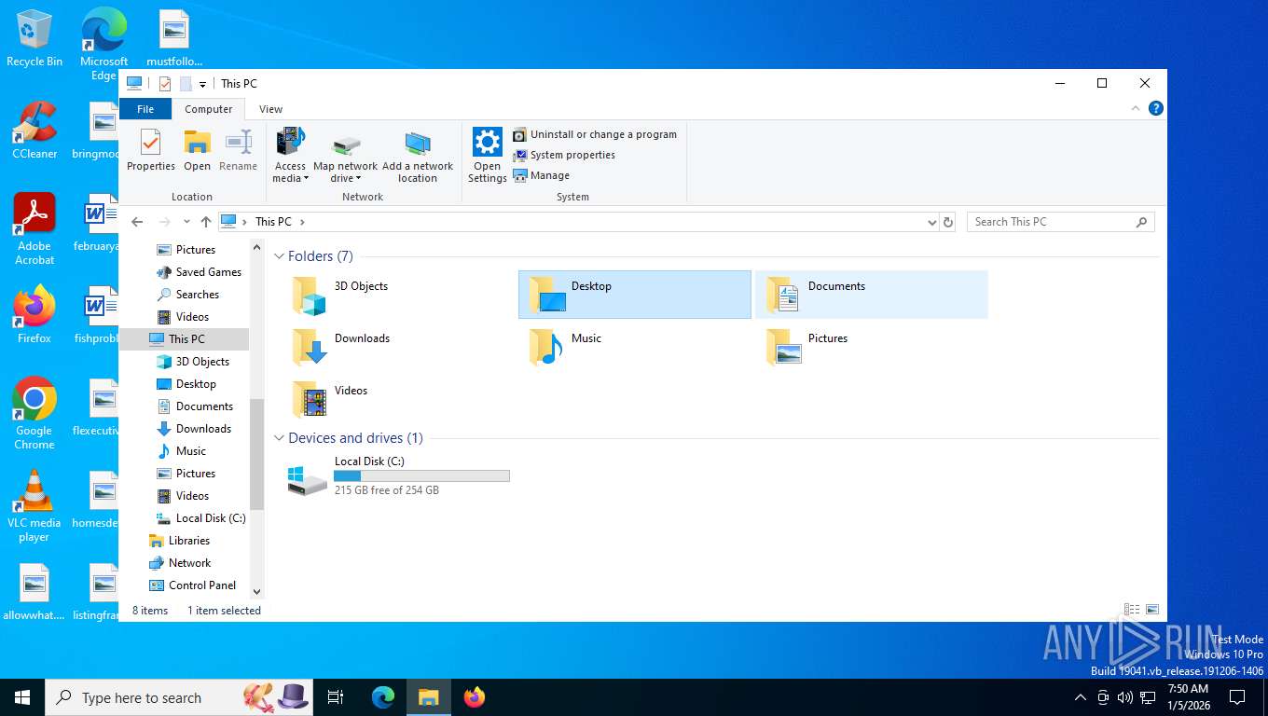Click the Open folder ribbon icon
Viewport: 1268px width, 716px height.
point(197,151)
